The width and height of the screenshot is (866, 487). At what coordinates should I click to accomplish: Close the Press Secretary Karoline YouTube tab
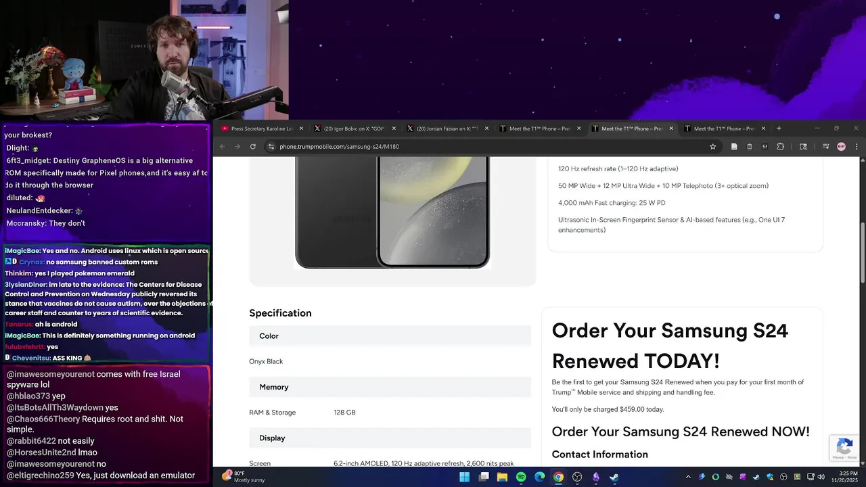tap(301, 129)
